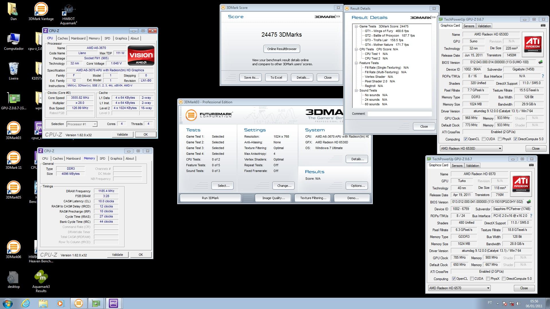Viewport: 550px width, 309px height.
Task: Open the Aquamark3 Results desktop icon
Action: coord(41,281)
